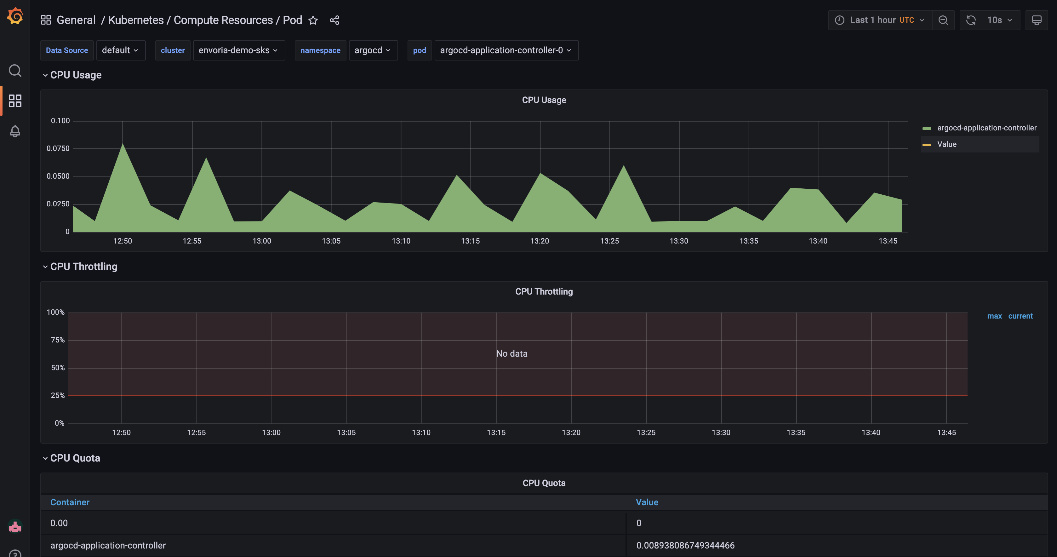Star this dashboard as favorite
The height and width of the screenshot is (557, 1057).
click(313, 20)
